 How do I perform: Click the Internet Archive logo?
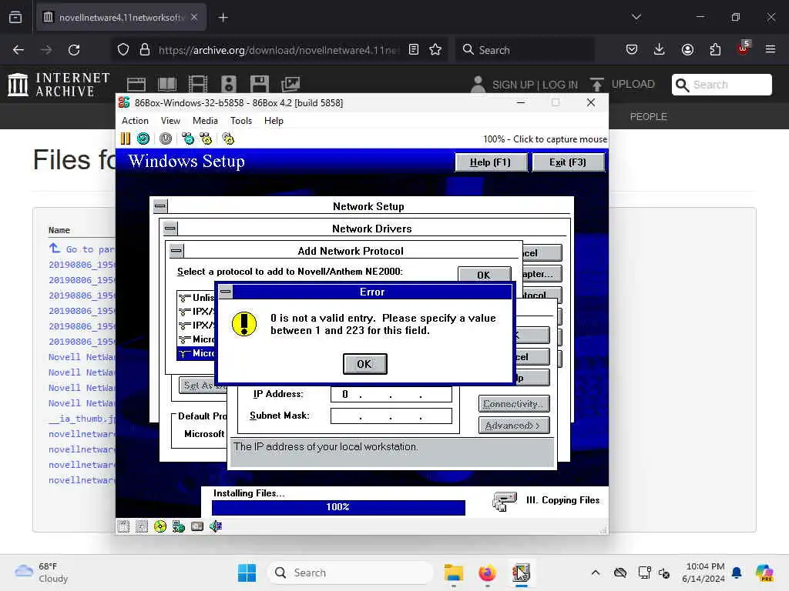[59, 84]
